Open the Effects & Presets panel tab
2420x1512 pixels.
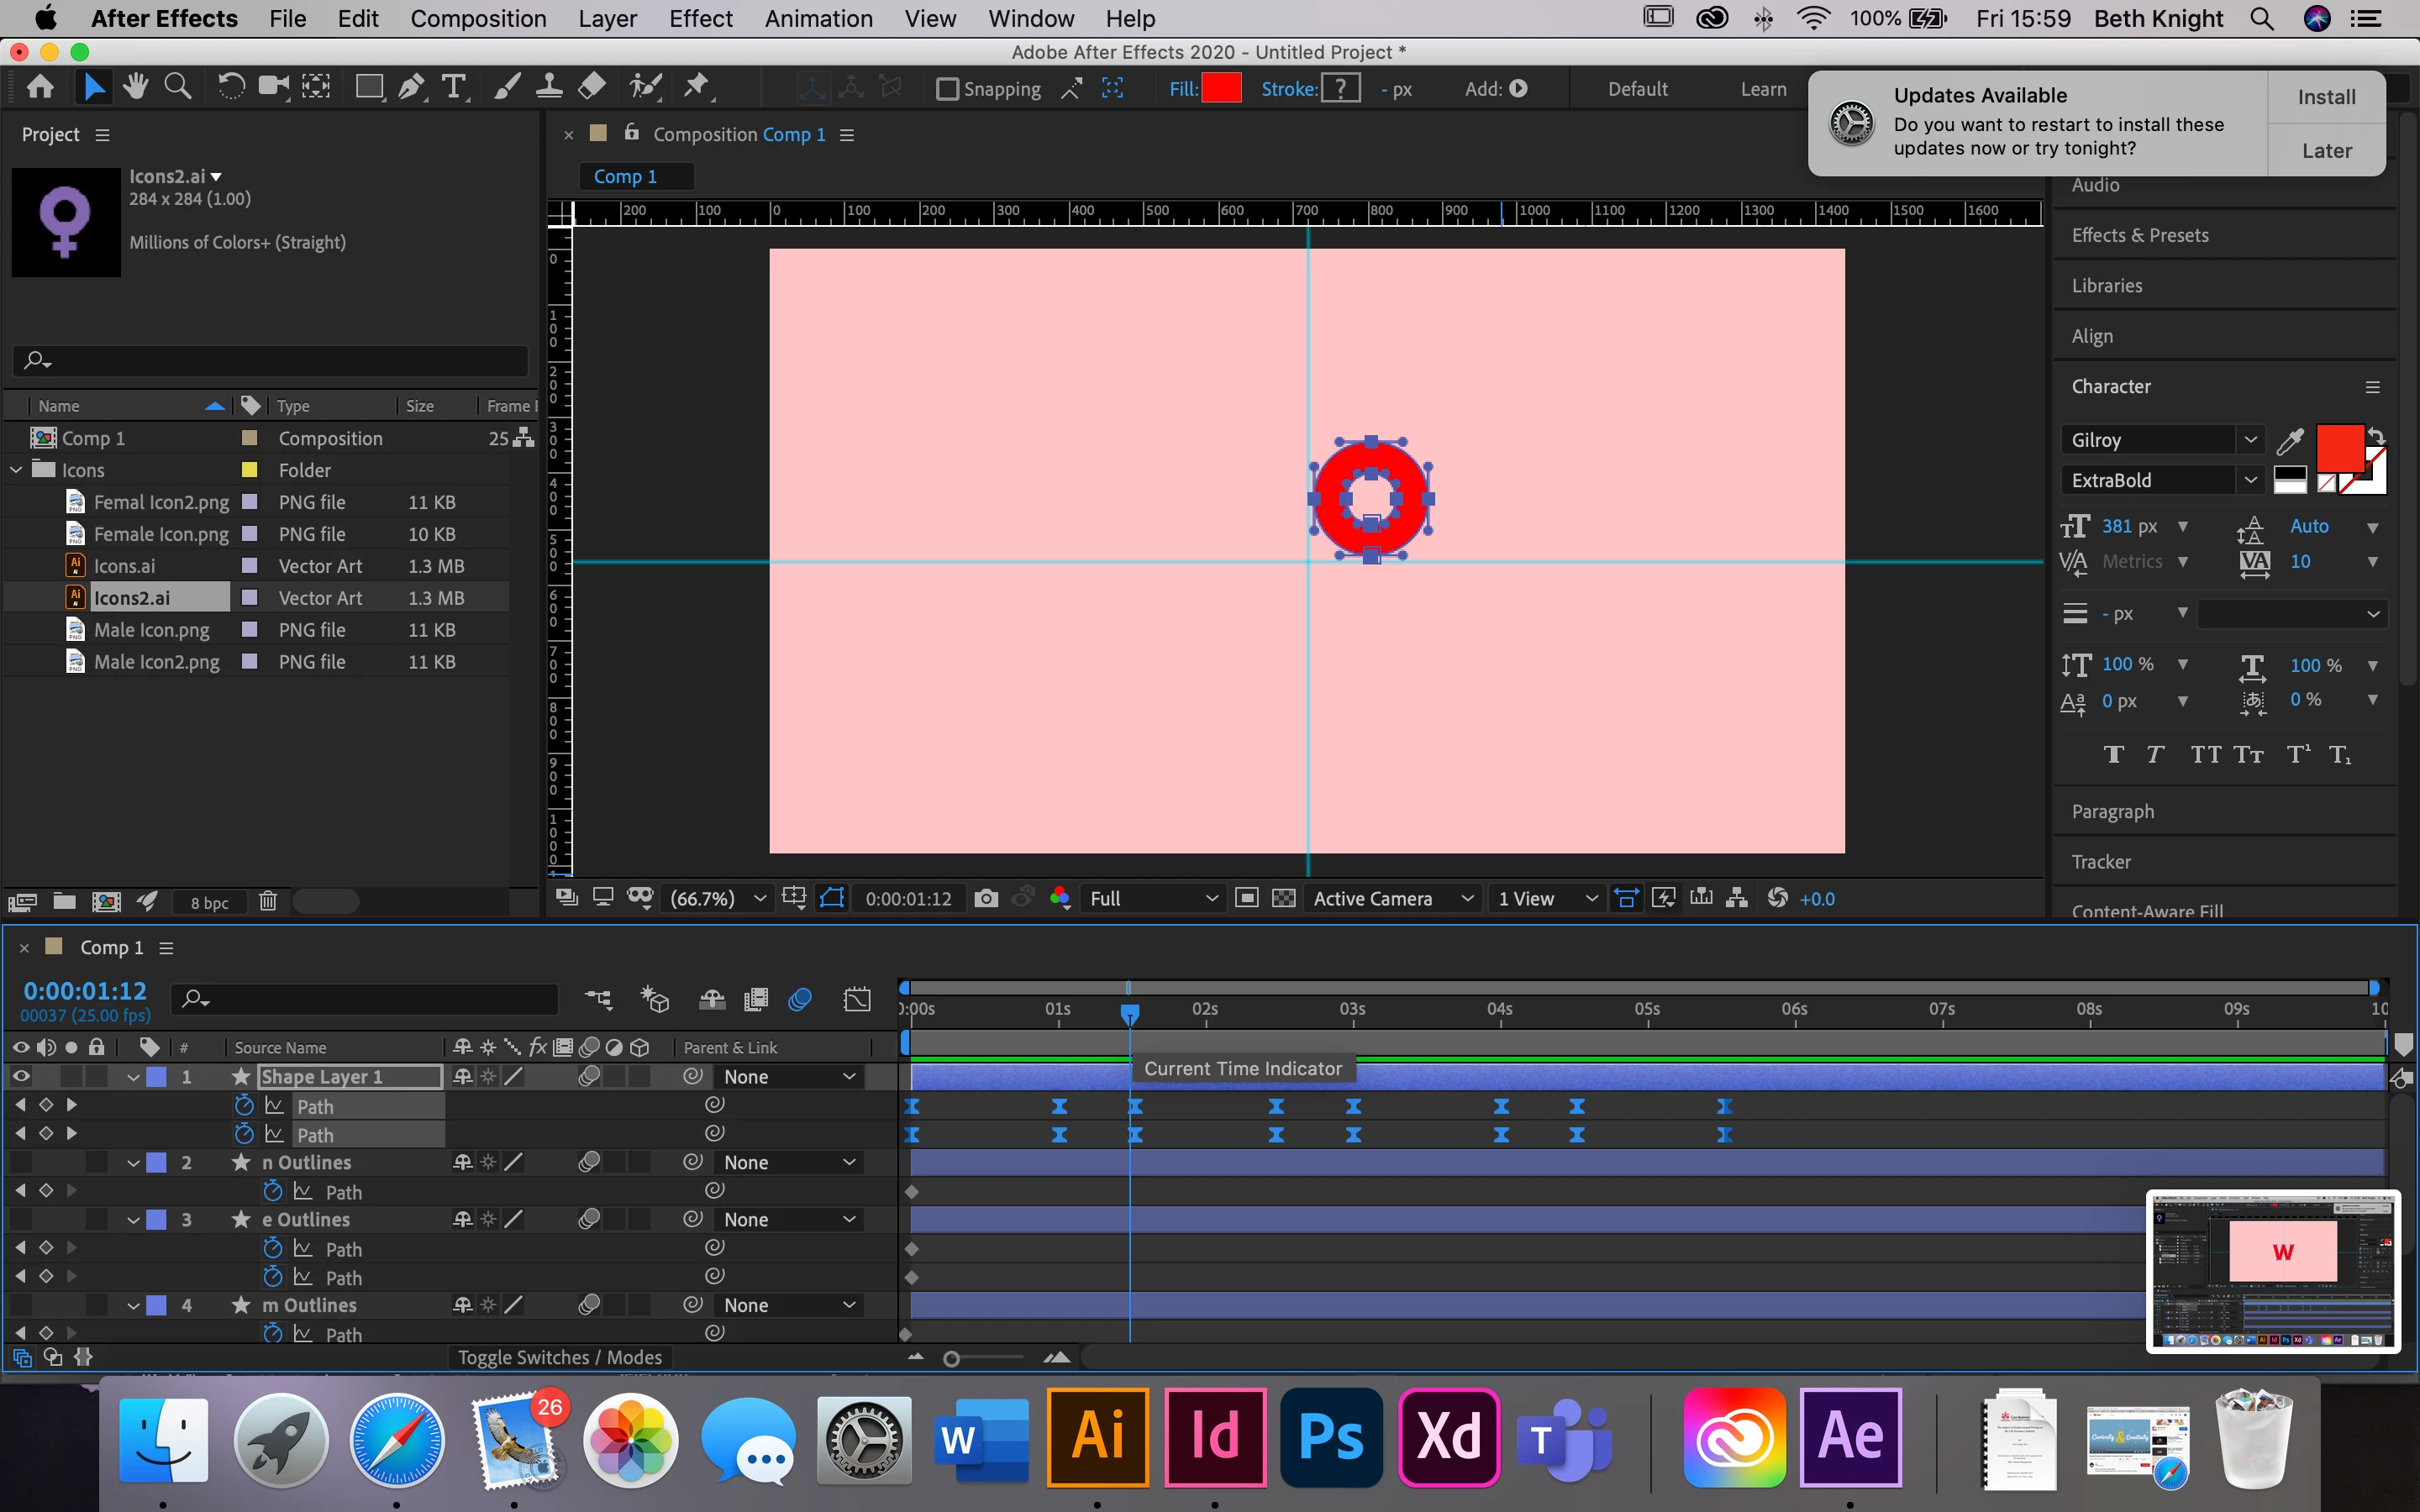[2139, 235]
